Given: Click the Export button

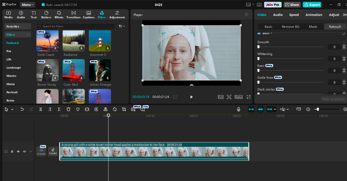Looking at the screenshot, I should (312, 4).
